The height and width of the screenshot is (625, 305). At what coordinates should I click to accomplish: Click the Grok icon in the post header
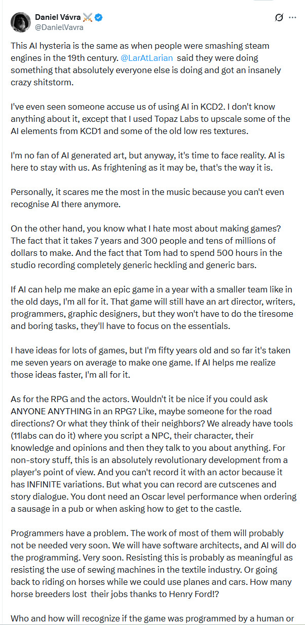278,18
